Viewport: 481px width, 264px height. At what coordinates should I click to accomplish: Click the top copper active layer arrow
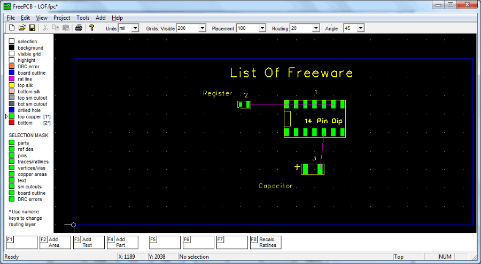tap(6, 116)
